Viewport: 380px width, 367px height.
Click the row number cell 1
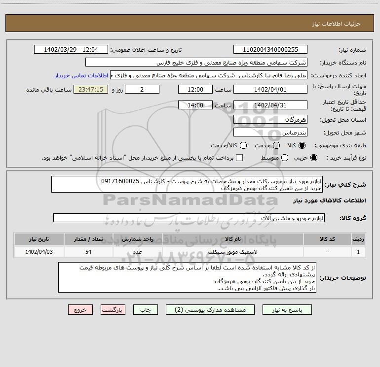click(x=358, y=252)
